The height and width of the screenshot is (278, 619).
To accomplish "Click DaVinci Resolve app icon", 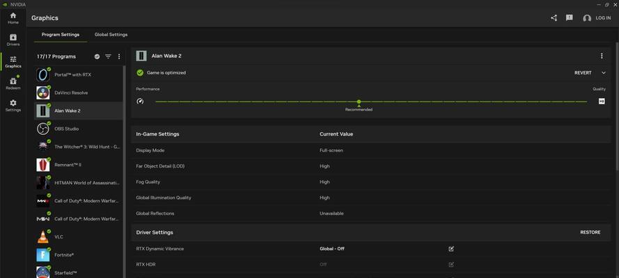I will click(42, 93).
